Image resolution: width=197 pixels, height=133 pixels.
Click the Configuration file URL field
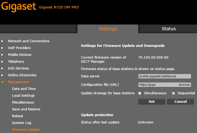pyautogui.click(x=165, y=84)
